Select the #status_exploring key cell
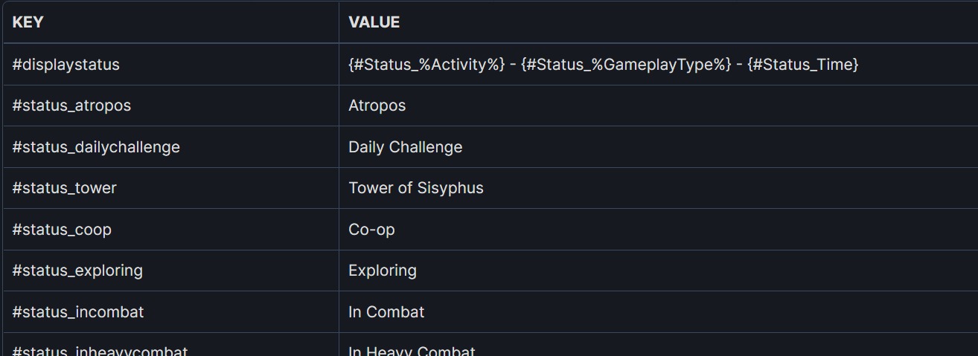Viewport: 978px width, 356px height. tap(77, 271)
